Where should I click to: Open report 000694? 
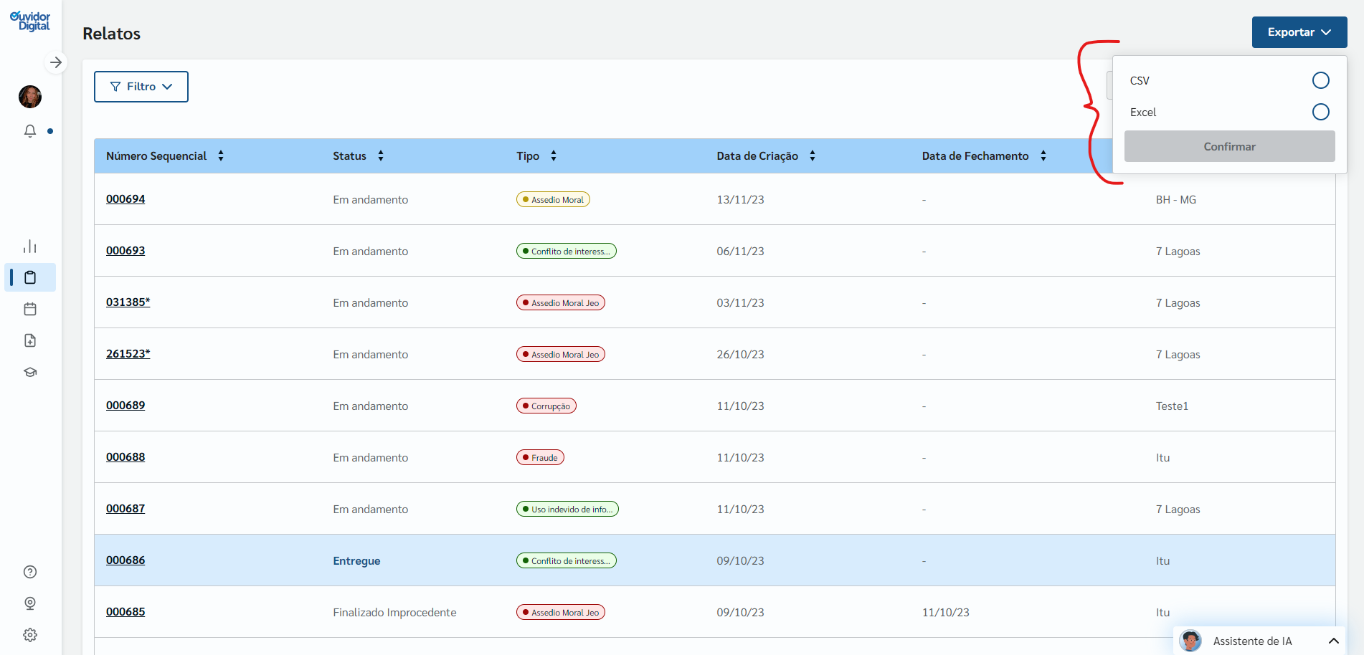125,199
